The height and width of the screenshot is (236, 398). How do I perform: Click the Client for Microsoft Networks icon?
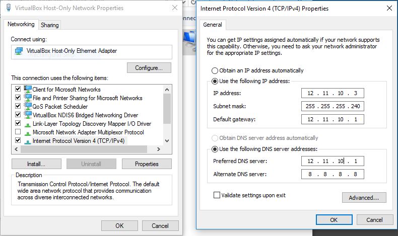coord(28,89)
